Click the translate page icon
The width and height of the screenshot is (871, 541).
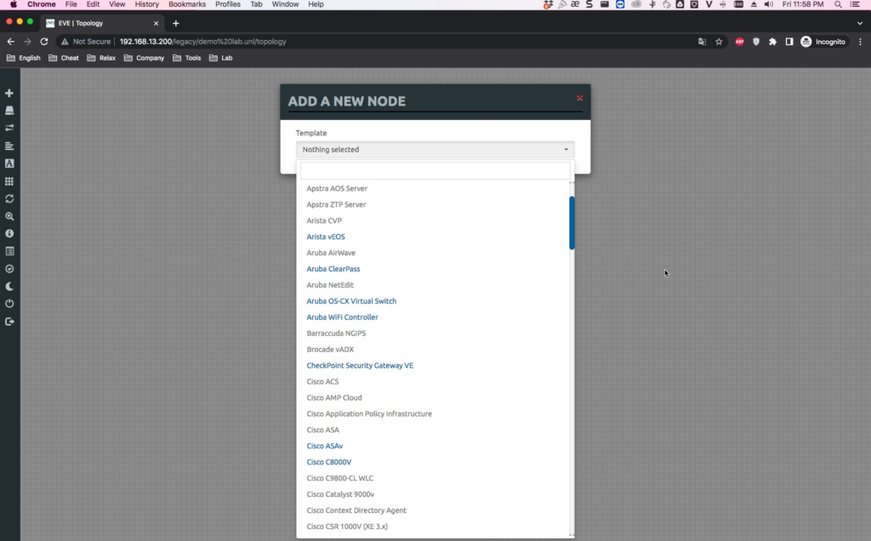point(702,42)
